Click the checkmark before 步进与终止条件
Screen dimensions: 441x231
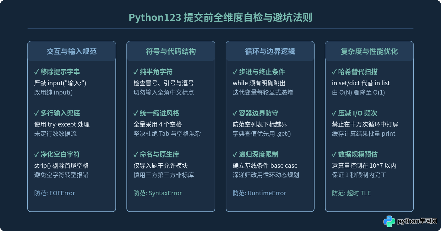(x=235, y=72)
